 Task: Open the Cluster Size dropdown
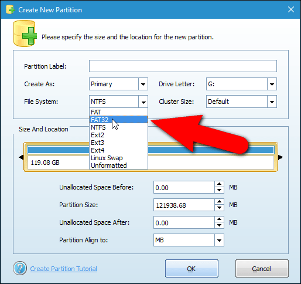tap(272, 102)
